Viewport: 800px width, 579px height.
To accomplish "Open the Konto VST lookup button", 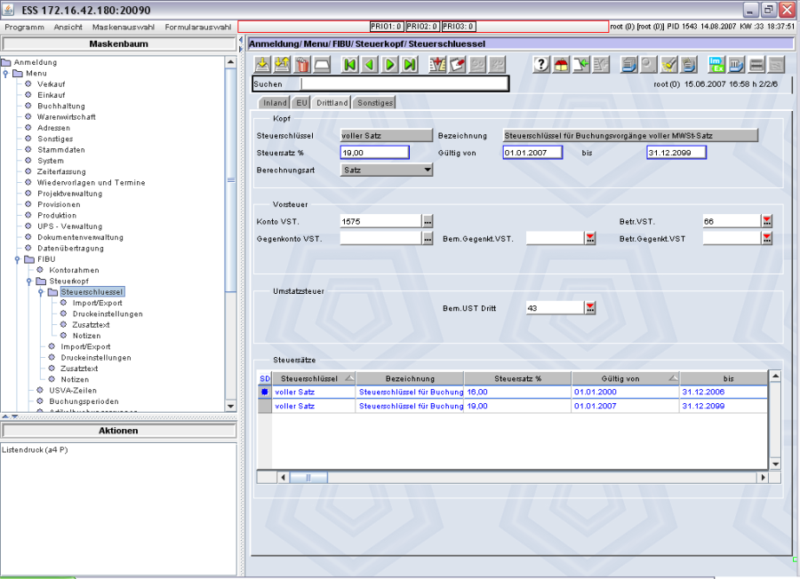I will [x=428, y=221].
